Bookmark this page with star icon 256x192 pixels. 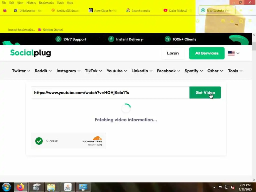coord(197,21)
